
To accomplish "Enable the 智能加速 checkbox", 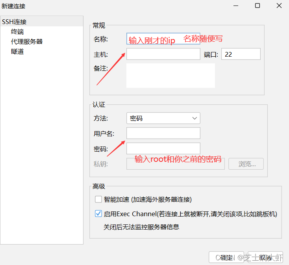I will pos(98,199).
